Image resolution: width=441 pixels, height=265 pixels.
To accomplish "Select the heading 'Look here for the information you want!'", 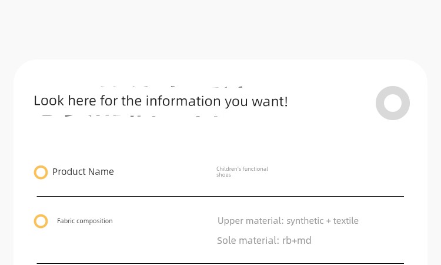I will tap(161, 101).
